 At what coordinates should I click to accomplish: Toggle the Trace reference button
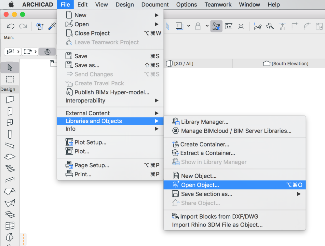pos(179,26)
